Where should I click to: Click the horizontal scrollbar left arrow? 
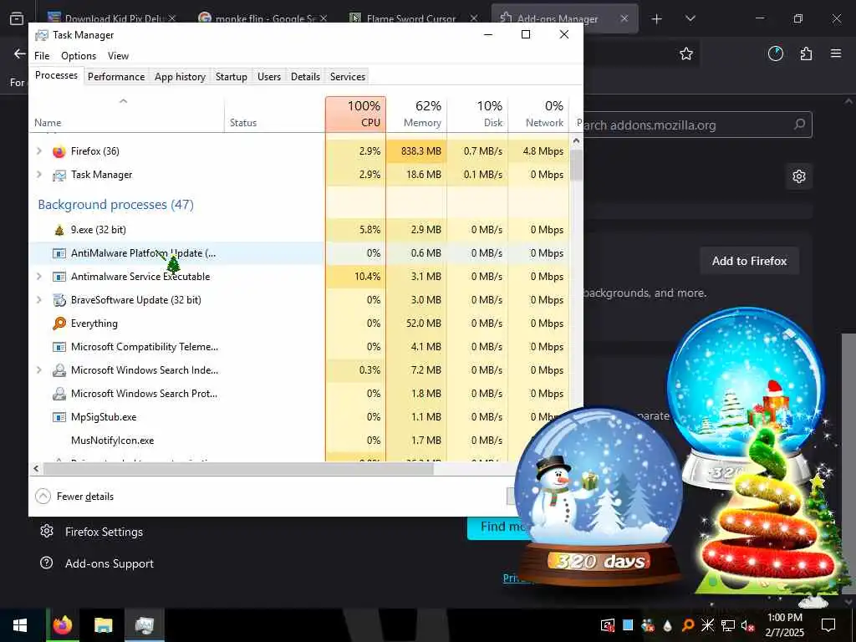(x=36, y=468)
